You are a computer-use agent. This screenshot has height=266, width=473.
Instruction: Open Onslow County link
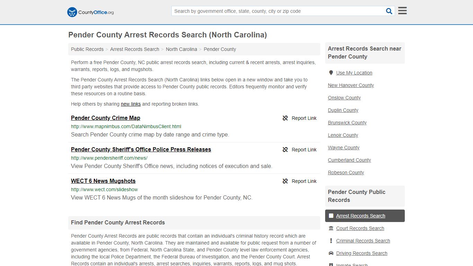tap(344, 98)
